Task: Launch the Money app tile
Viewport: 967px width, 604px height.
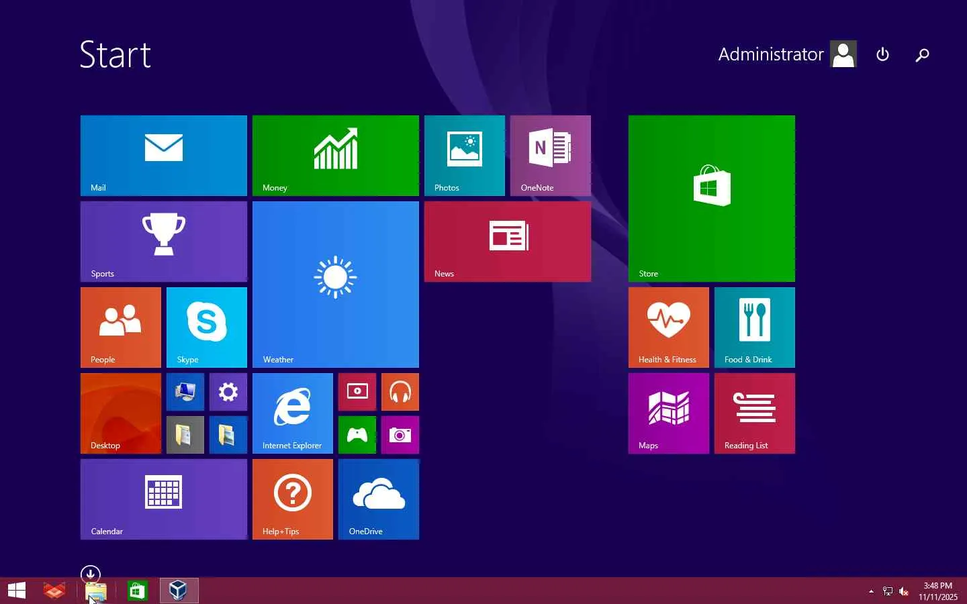Action: click(x=336, y=156)
